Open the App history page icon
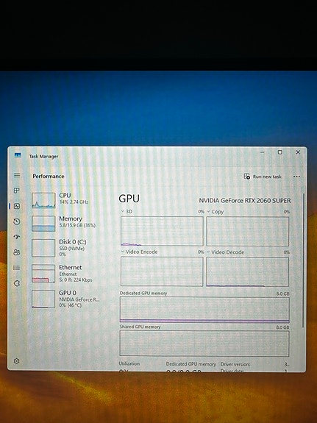317x423 pixels. [x=17, y=221]
